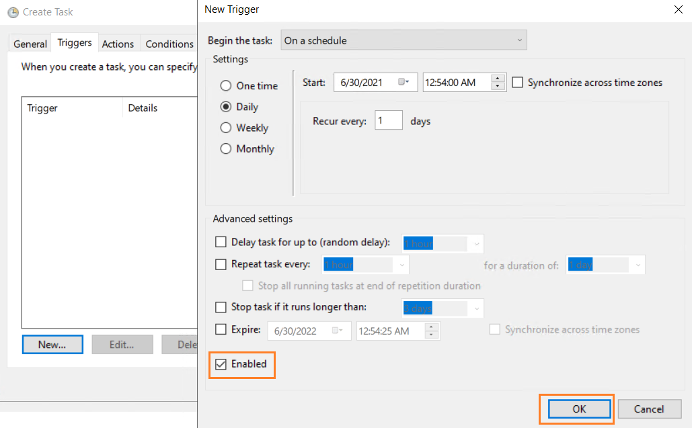Viewport: 692px width, 428px height.
Task: Increase start time with up spinner arrow
Action: coord(498,79)
